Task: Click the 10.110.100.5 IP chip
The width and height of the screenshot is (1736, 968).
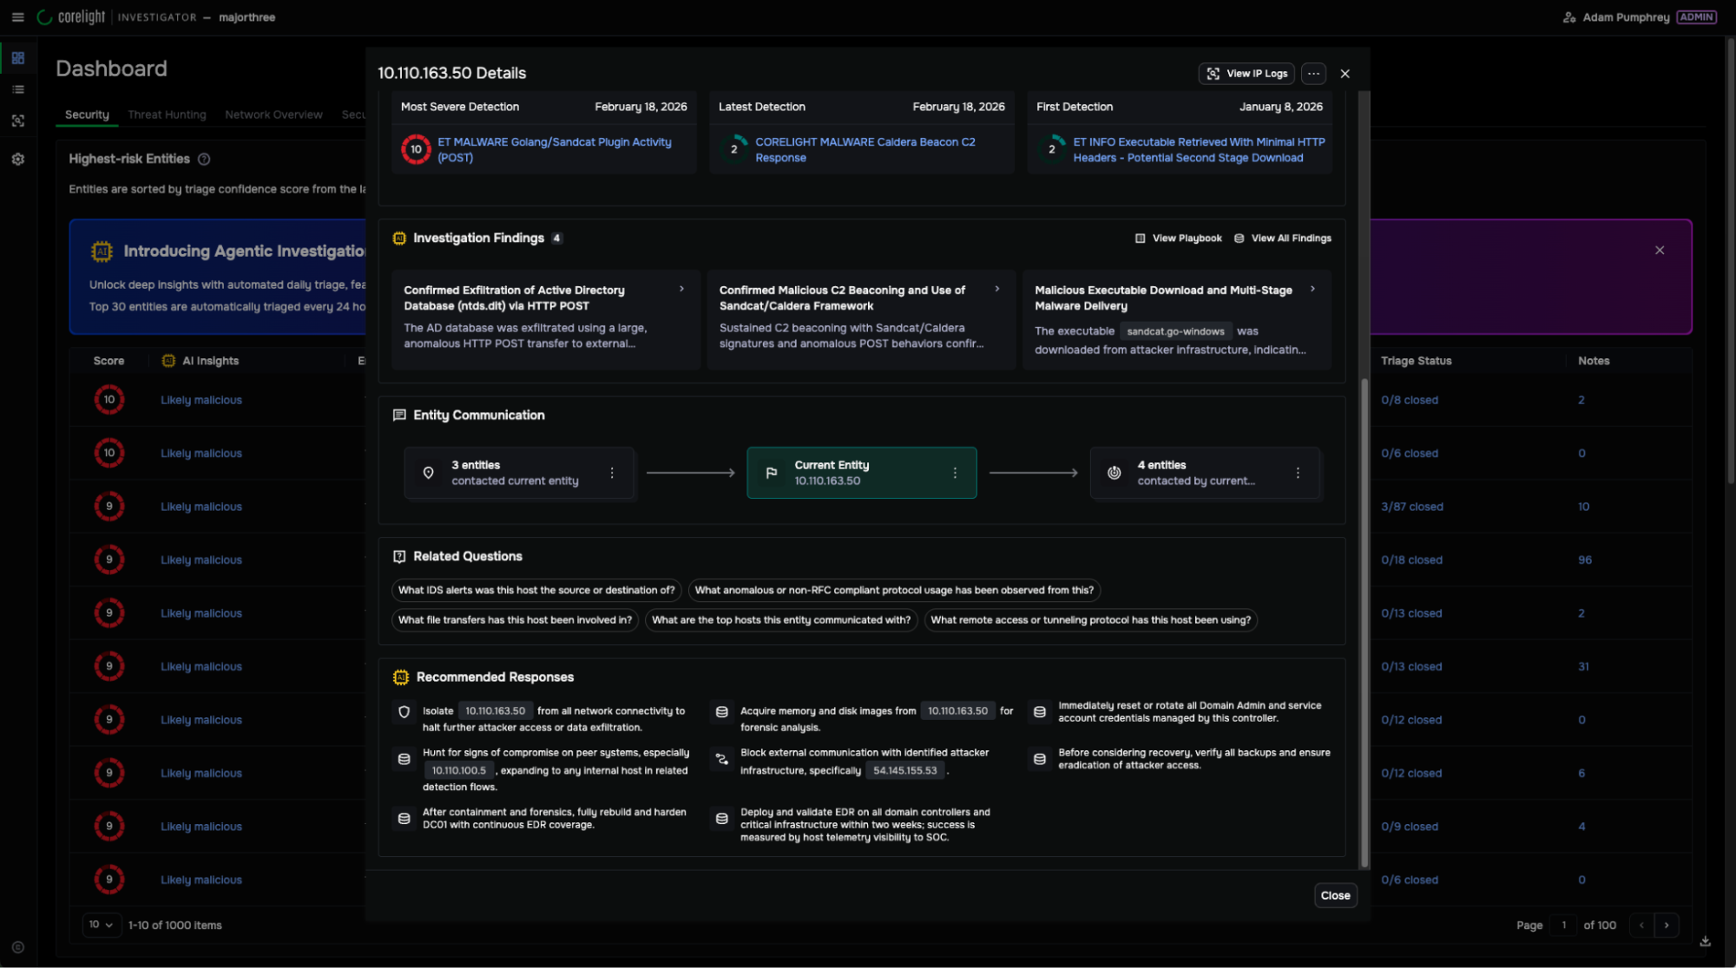Action: (459, 770)
